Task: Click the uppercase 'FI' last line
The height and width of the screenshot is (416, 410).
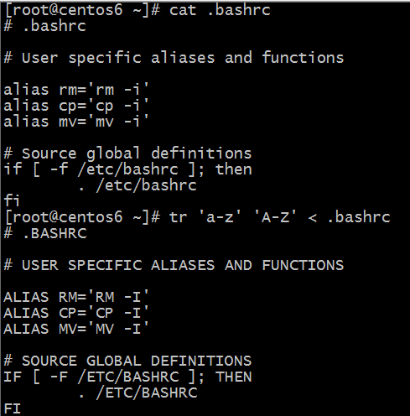Action: (13, 408)
